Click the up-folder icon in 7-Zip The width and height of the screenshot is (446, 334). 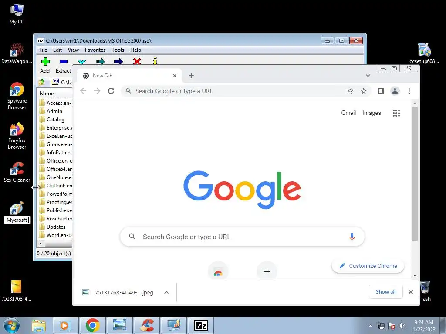[42, 82]
